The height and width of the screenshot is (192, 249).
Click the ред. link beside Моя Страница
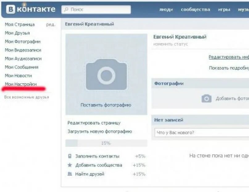tap(51, 25)
